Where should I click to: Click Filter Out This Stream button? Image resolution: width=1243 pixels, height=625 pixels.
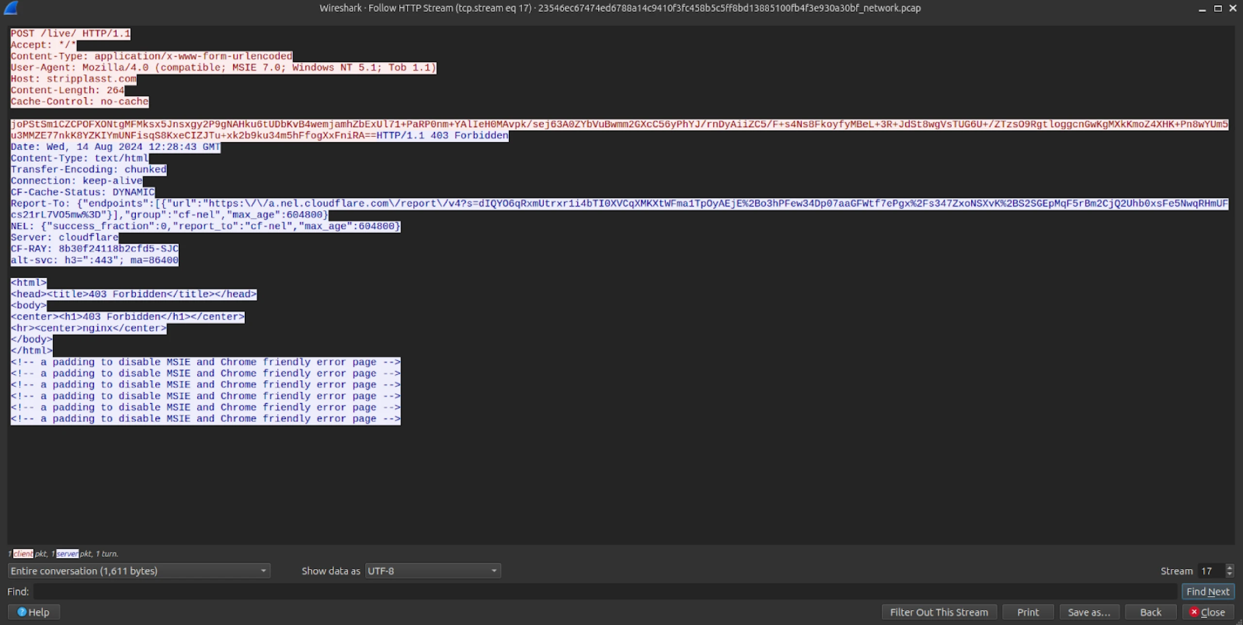tap(939, 612)
